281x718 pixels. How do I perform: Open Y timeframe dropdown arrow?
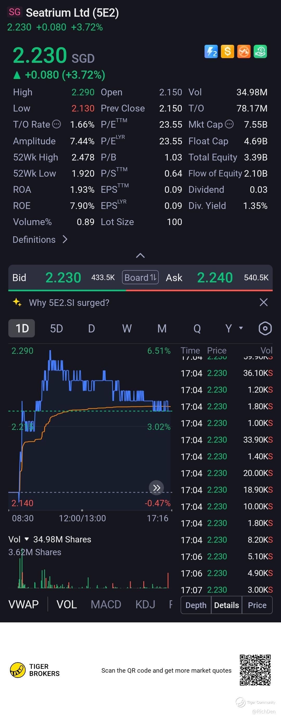click(x=241, y=328)
